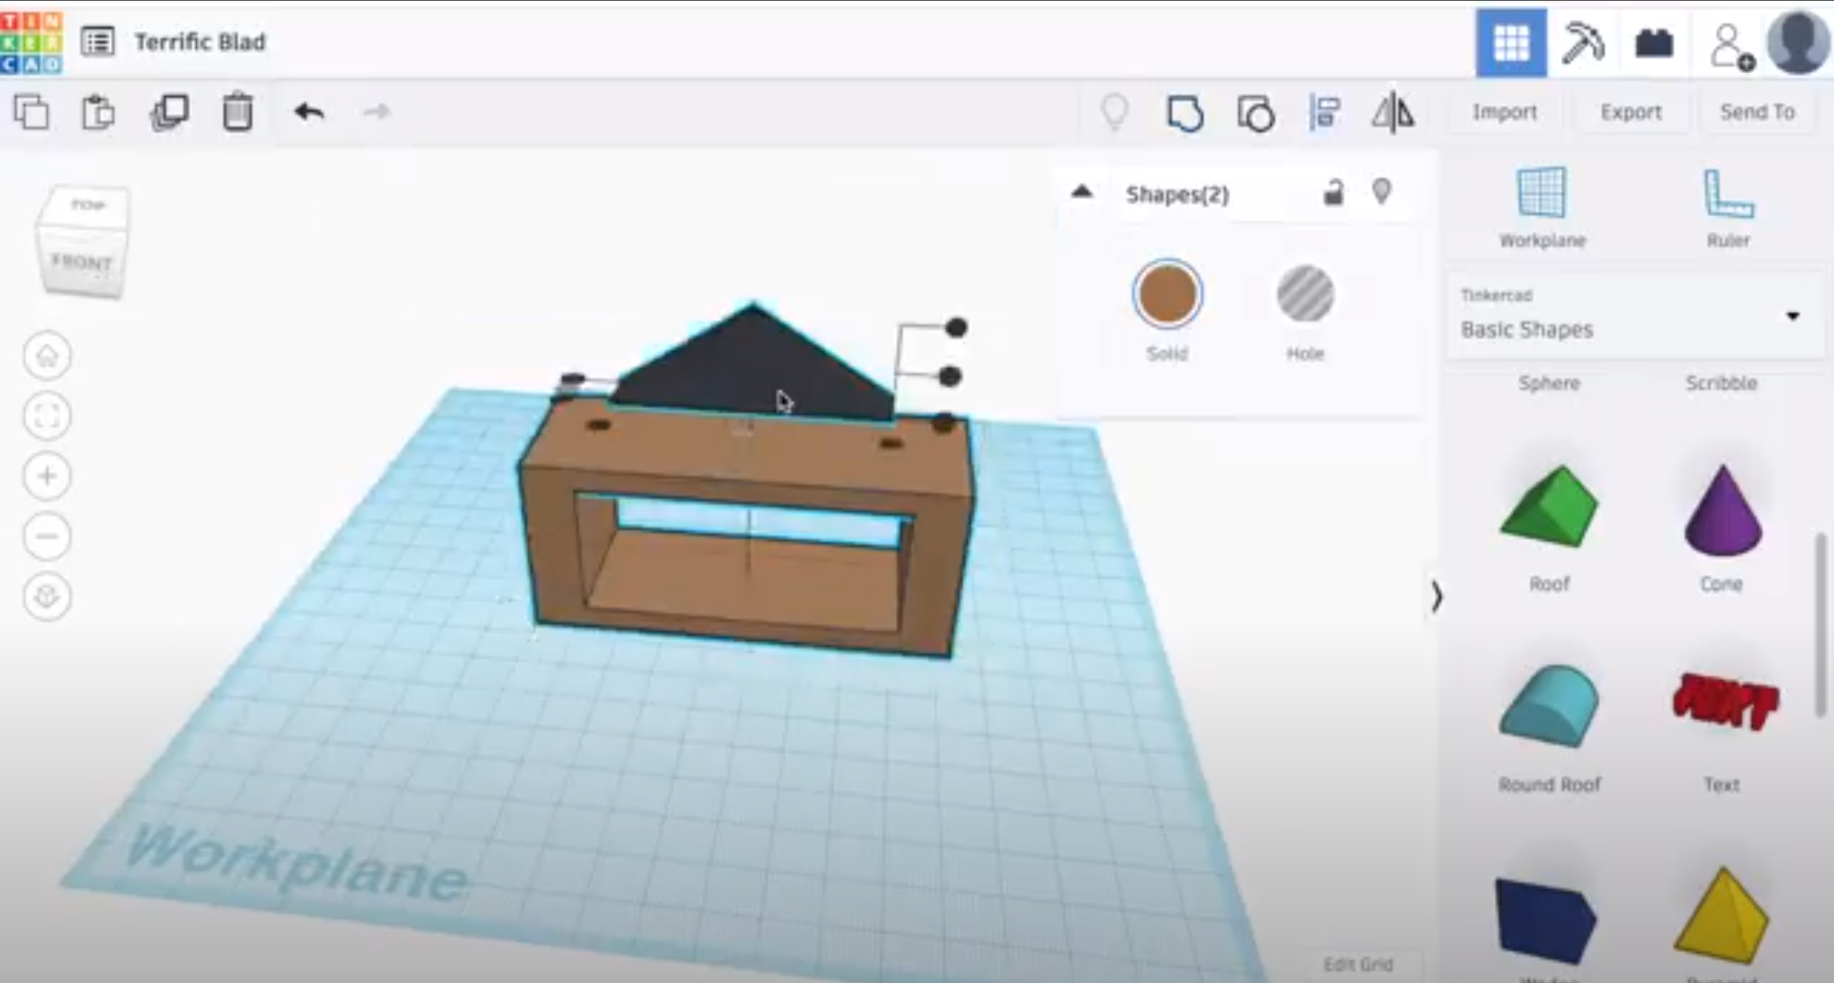Collapse the shapes sidebar panel
1834x983 pixels.
[x=1437, y=597]
